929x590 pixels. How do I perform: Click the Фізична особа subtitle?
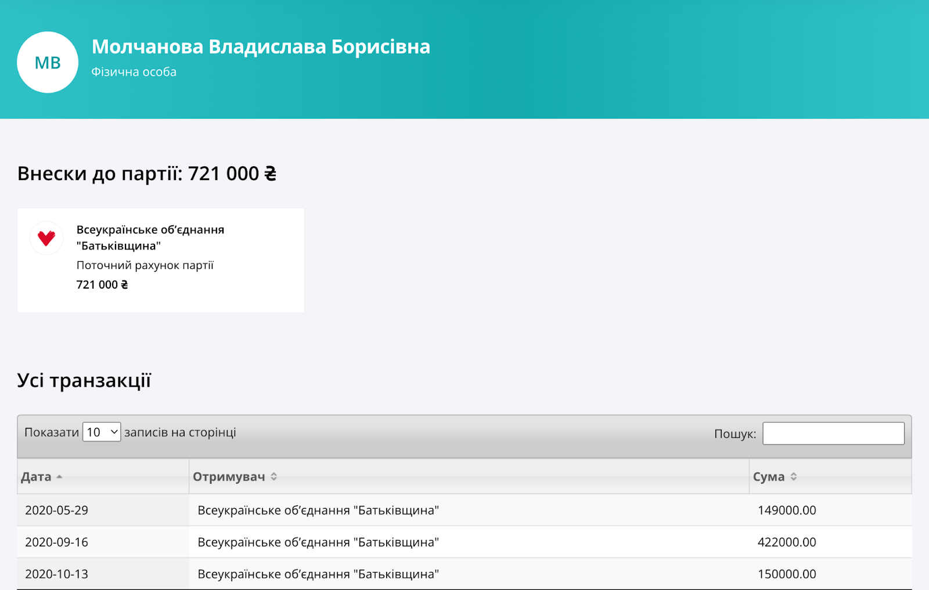pos(134,72)
